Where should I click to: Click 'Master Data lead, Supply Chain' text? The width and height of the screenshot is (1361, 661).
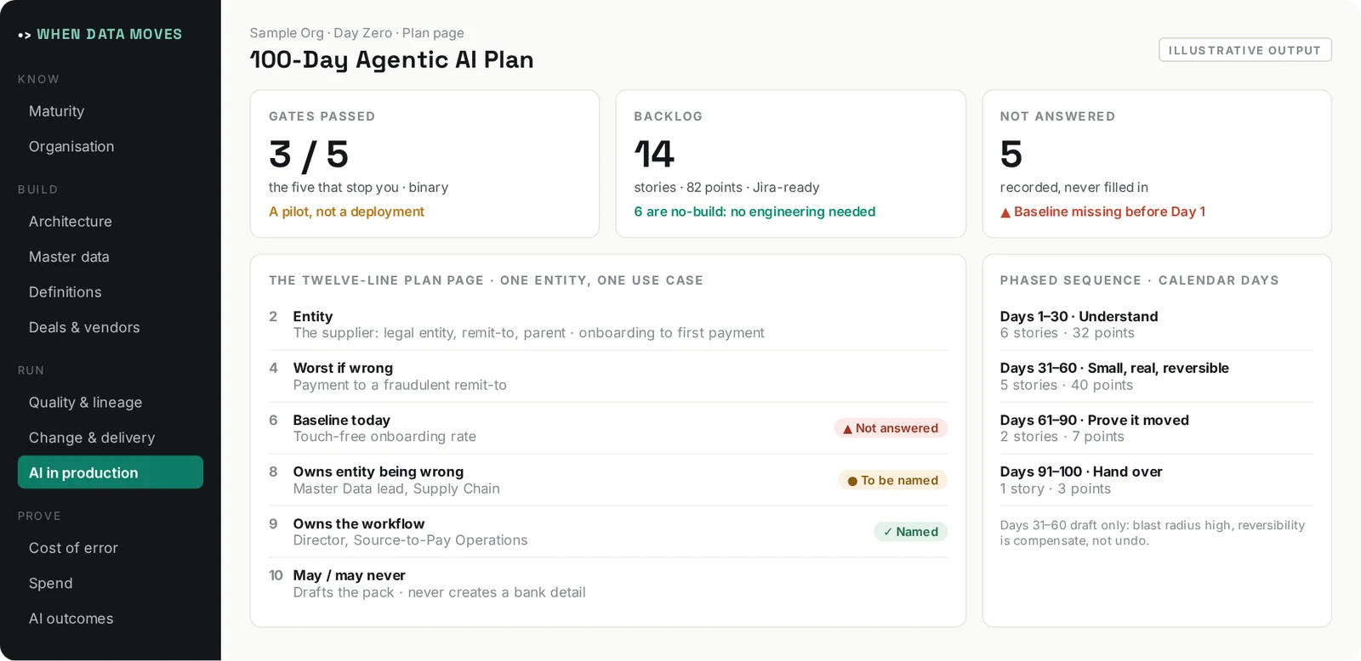click(396, 489)
